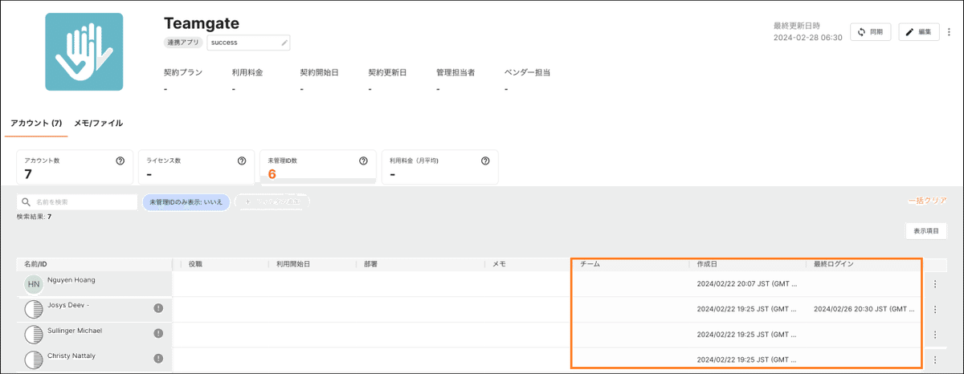The image size is (964, 374).
Task: Toggle the 未管理IDのみ表示: いいえ filter chip
Action: click(186, 202)
